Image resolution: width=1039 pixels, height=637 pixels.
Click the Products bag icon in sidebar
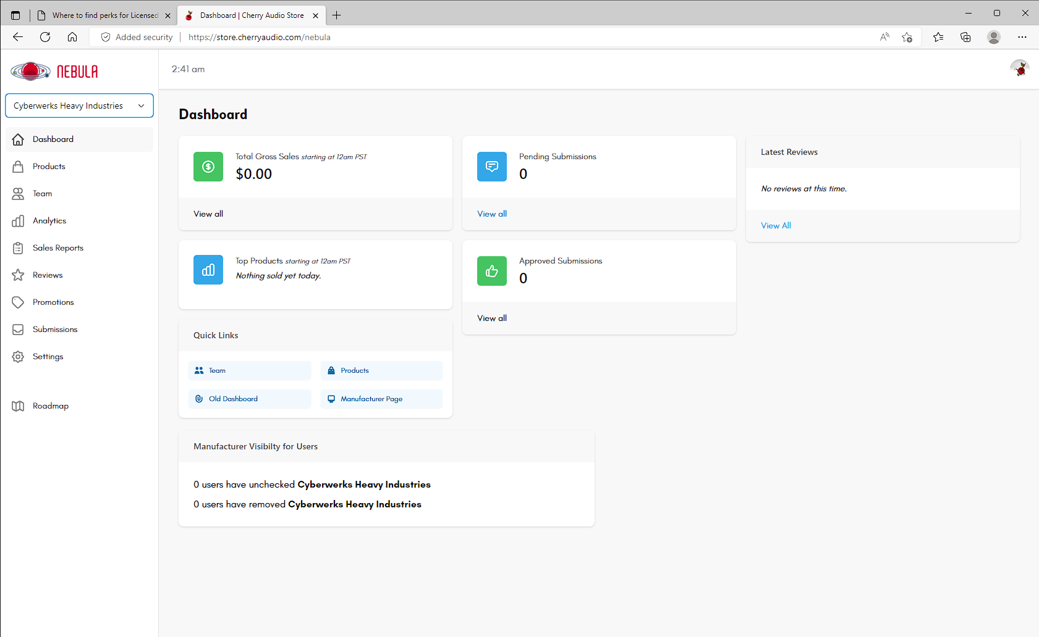18,167
